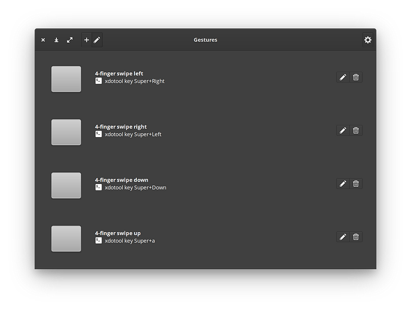Click the download arrow icon in header

pyautogui.click(x=56, y=40)
